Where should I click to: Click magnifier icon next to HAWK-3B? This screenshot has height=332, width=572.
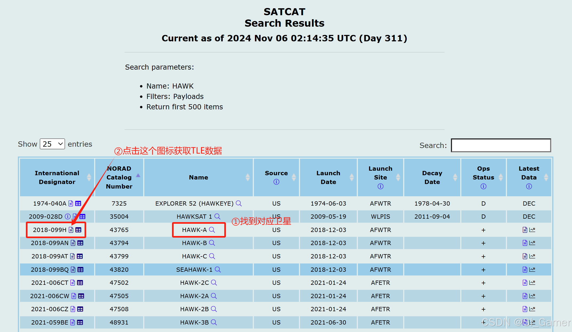(x=214, y=322)
